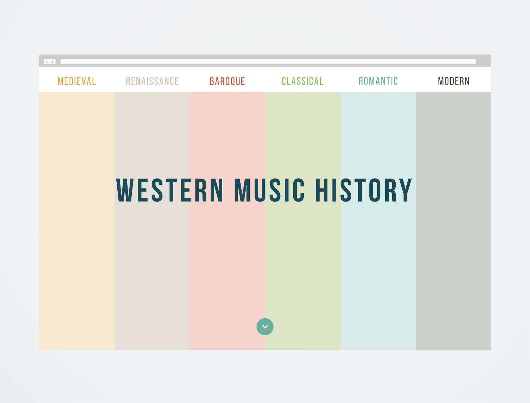The image size is (530, 403).
Task: Switch to the Romantic section
Action: click(x=378, y=81)
